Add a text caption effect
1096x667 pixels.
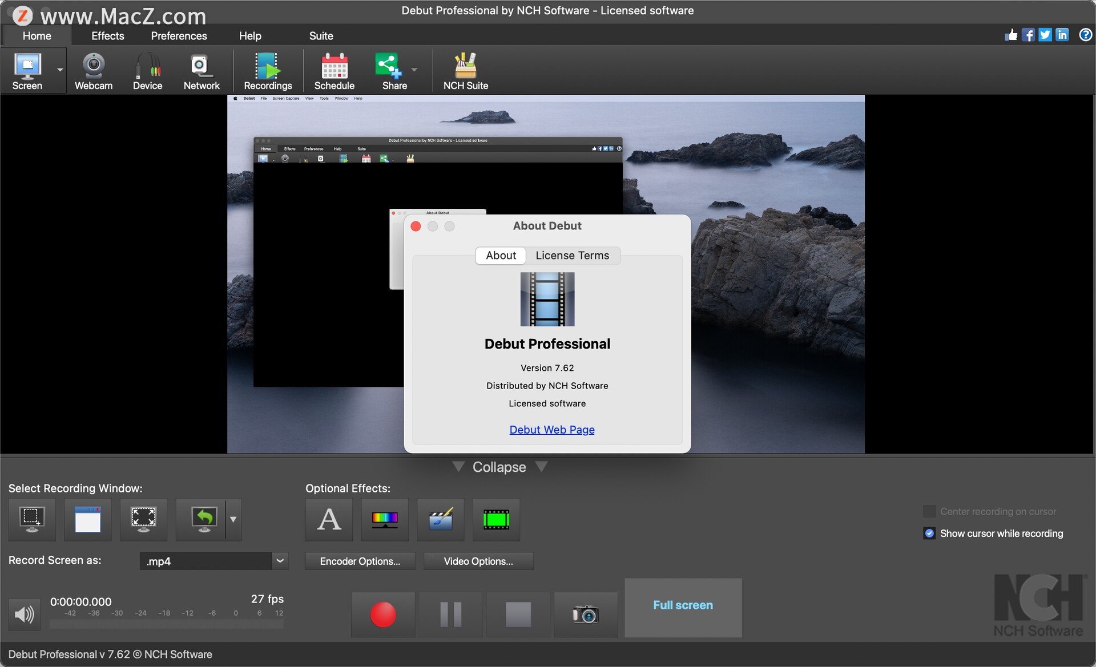(329, 519)
